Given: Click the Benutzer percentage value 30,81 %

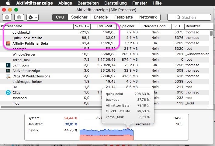Looking at the screenshot, I should (x=71, y=124).
